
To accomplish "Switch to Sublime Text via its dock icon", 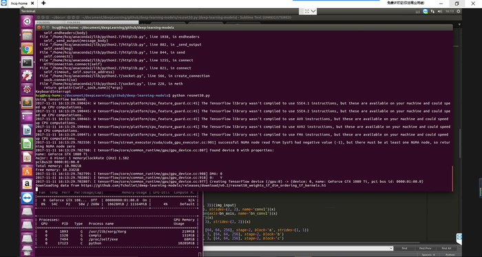I will pyautogui.click(x=27, y=103).
